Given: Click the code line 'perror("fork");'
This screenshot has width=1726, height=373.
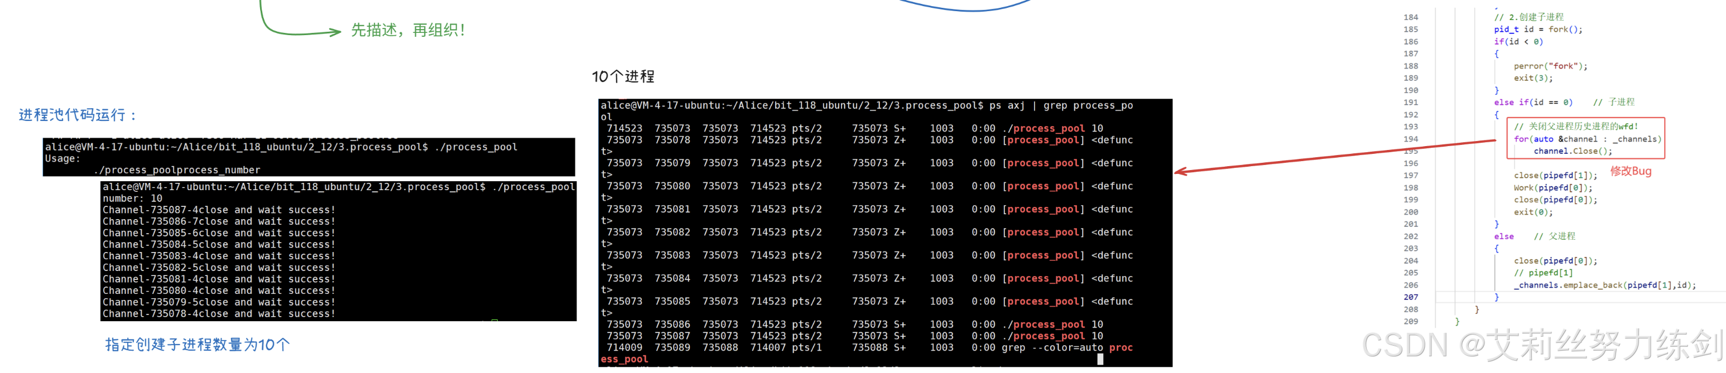Looking at the screenshot, I should pyautogui.click(x=1550, y=66).
